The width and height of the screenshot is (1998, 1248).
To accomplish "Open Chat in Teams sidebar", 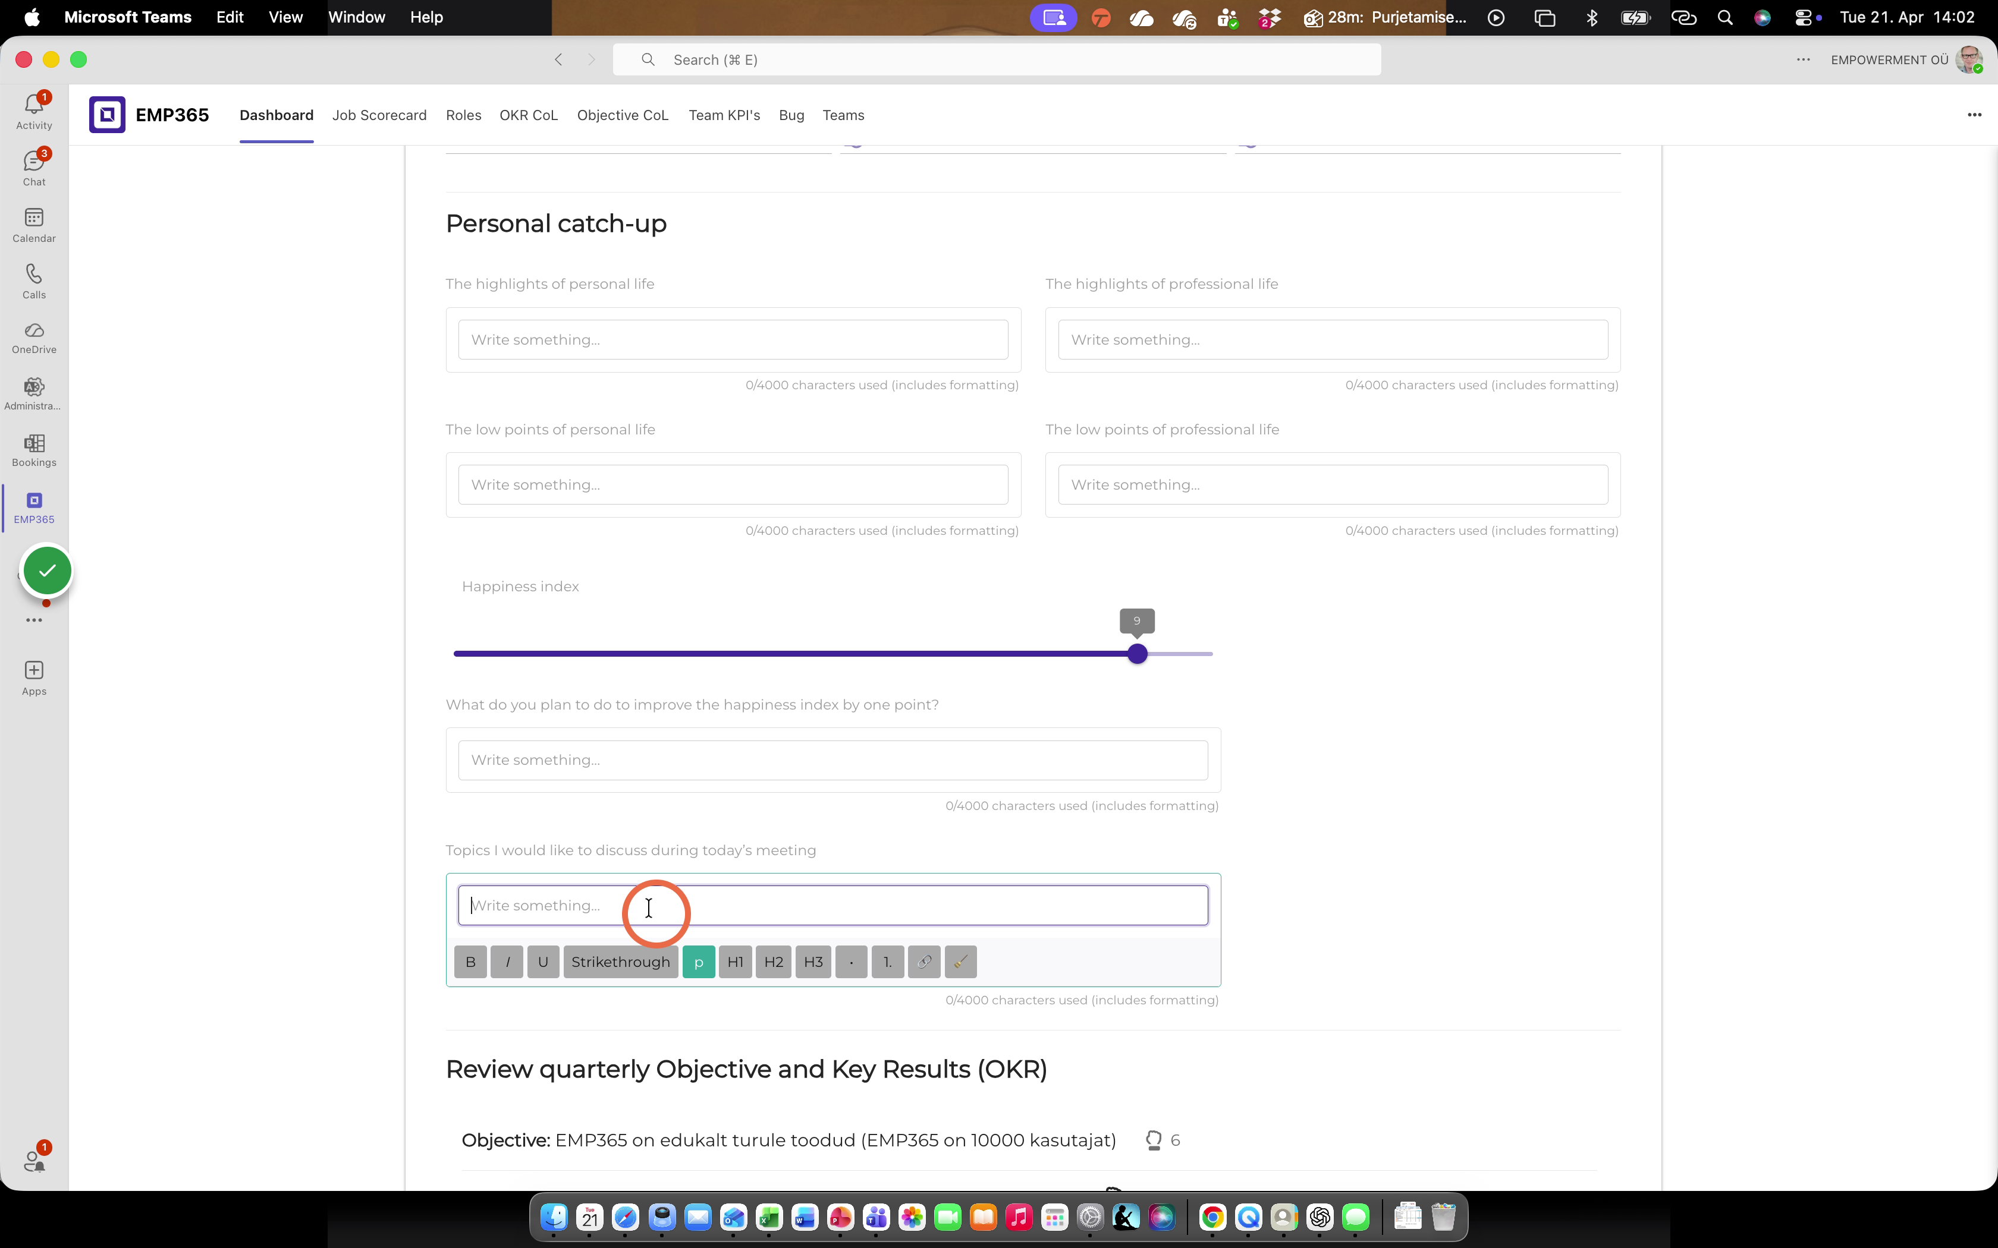I will (x=34, y=168).
